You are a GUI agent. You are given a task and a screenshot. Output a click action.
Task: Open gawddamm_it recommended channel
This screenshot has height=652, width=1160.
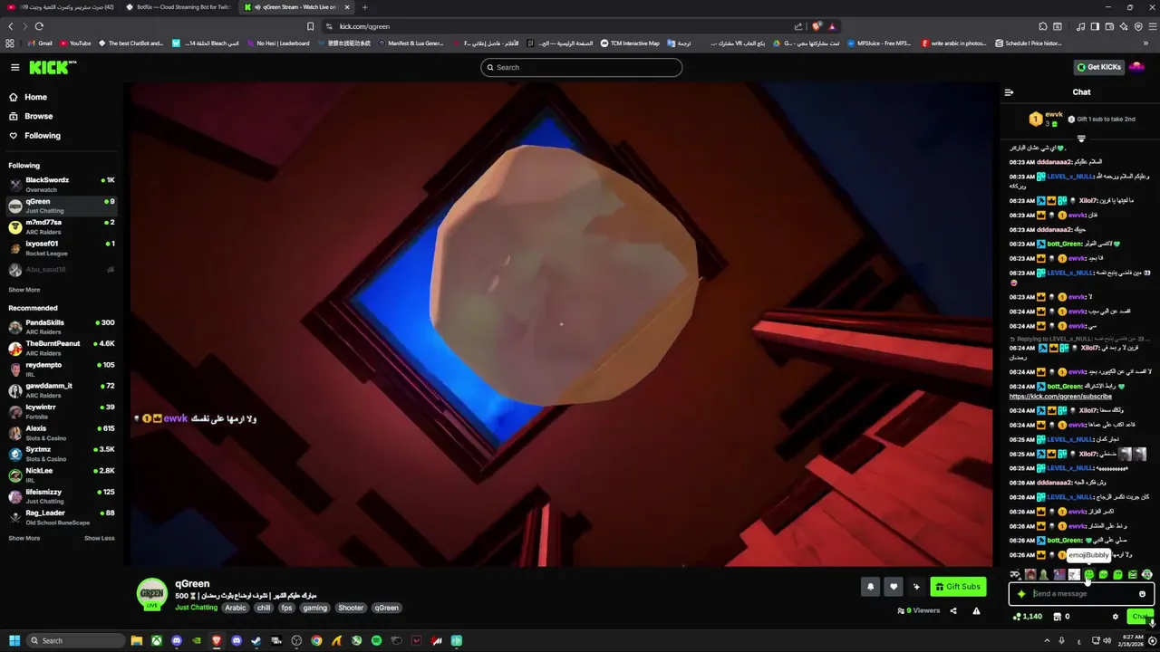tap(62, 390)
